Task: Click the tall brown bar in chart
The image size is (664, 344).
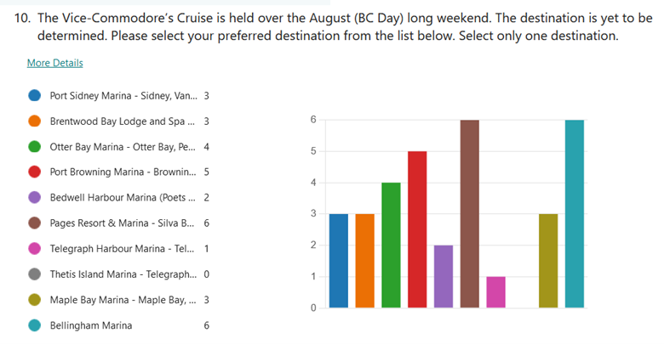Action: tap(470, 214)
